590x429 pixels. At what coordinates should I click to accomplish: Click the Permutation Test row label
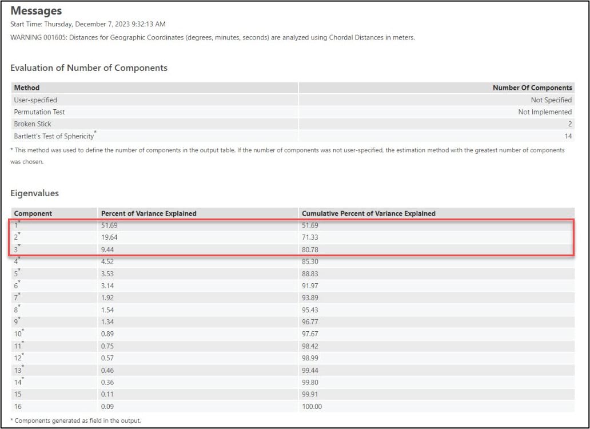click(40, 112)
